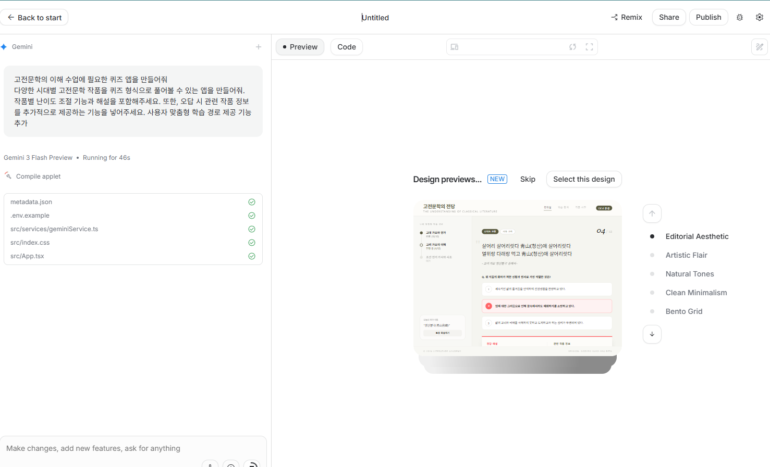Viewport: 770px width, 467px height.
Task: Click the green check beside metadata.json
Action: [252, 202]
